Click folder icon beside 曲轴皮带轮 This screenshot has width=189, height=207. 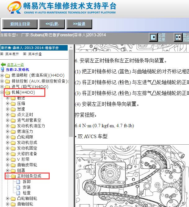[x=13, y=165]
